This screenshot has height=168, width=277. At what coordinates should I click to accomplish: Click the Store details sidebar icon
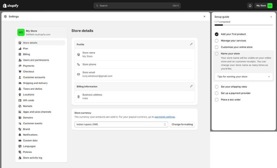coord(20,43)
